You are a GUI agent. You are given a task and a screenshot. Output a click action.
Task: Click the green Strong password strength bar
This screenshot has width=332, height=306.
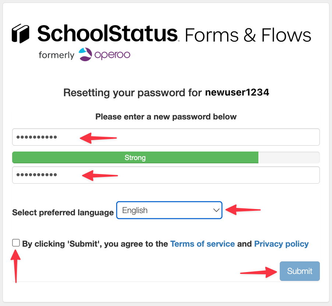135,157
